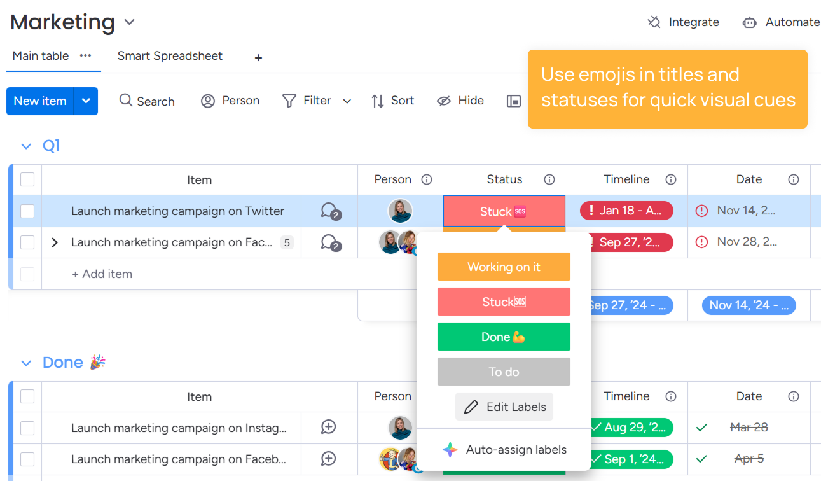This screenshot has width=821, height=481.
Task: Open the Sort options
Action: coord(392,101)
